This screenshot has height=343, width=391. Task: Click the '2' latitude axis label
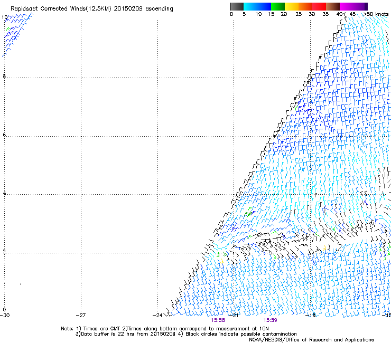tap(4, 251)
